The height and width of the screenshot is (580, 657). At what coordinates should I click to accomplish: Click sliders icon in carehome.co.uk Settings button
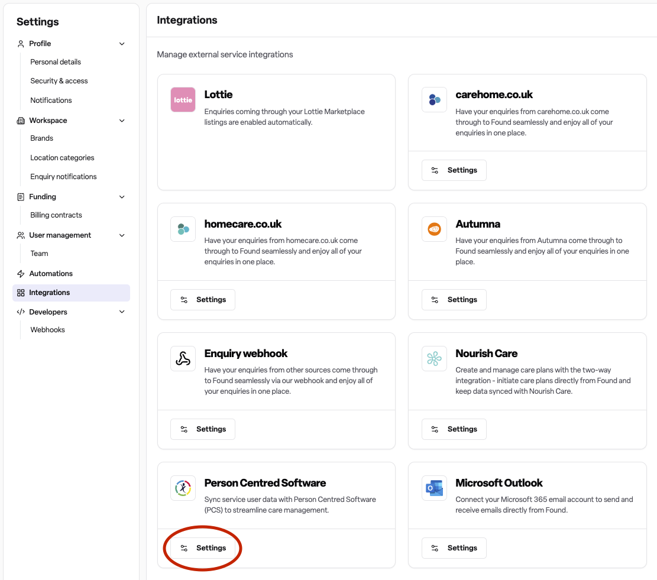435,170
